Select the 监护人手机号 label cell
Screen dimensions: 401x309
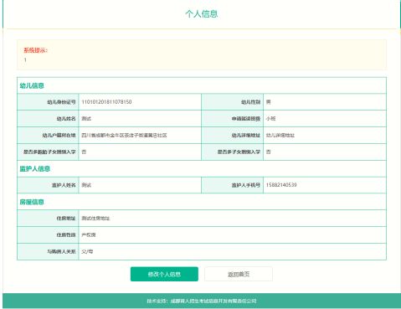click(233, 185)
